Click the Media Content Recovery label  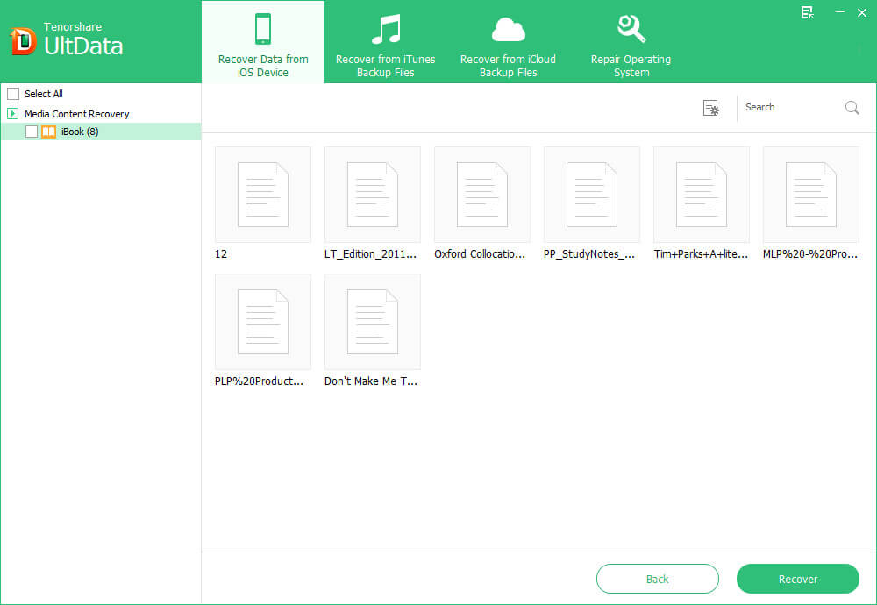coord(76,114)
